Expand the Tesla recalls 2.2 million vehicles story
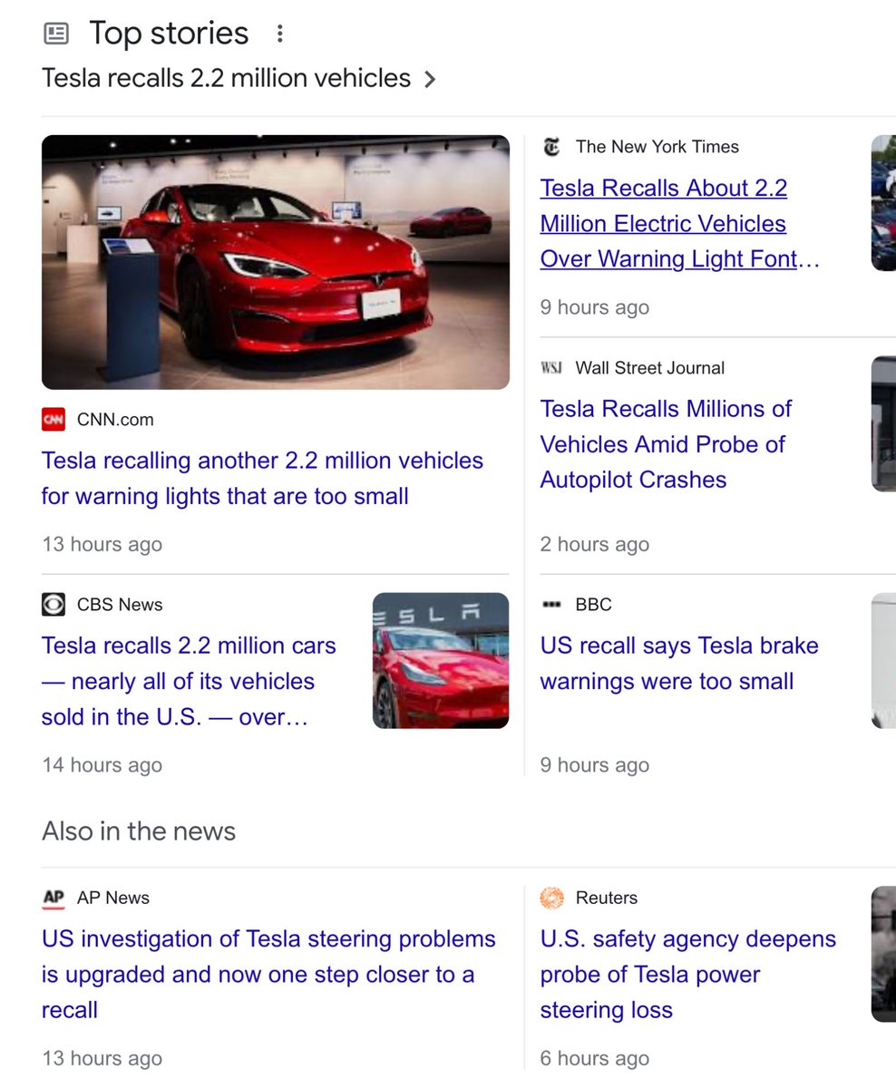Image resolution: width=896 pixels, height=1088 pixels. click(225, 78)
